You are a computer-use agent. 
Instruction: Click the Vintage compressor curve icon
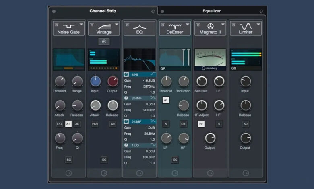pyautogui.click(x=104, y=26)
